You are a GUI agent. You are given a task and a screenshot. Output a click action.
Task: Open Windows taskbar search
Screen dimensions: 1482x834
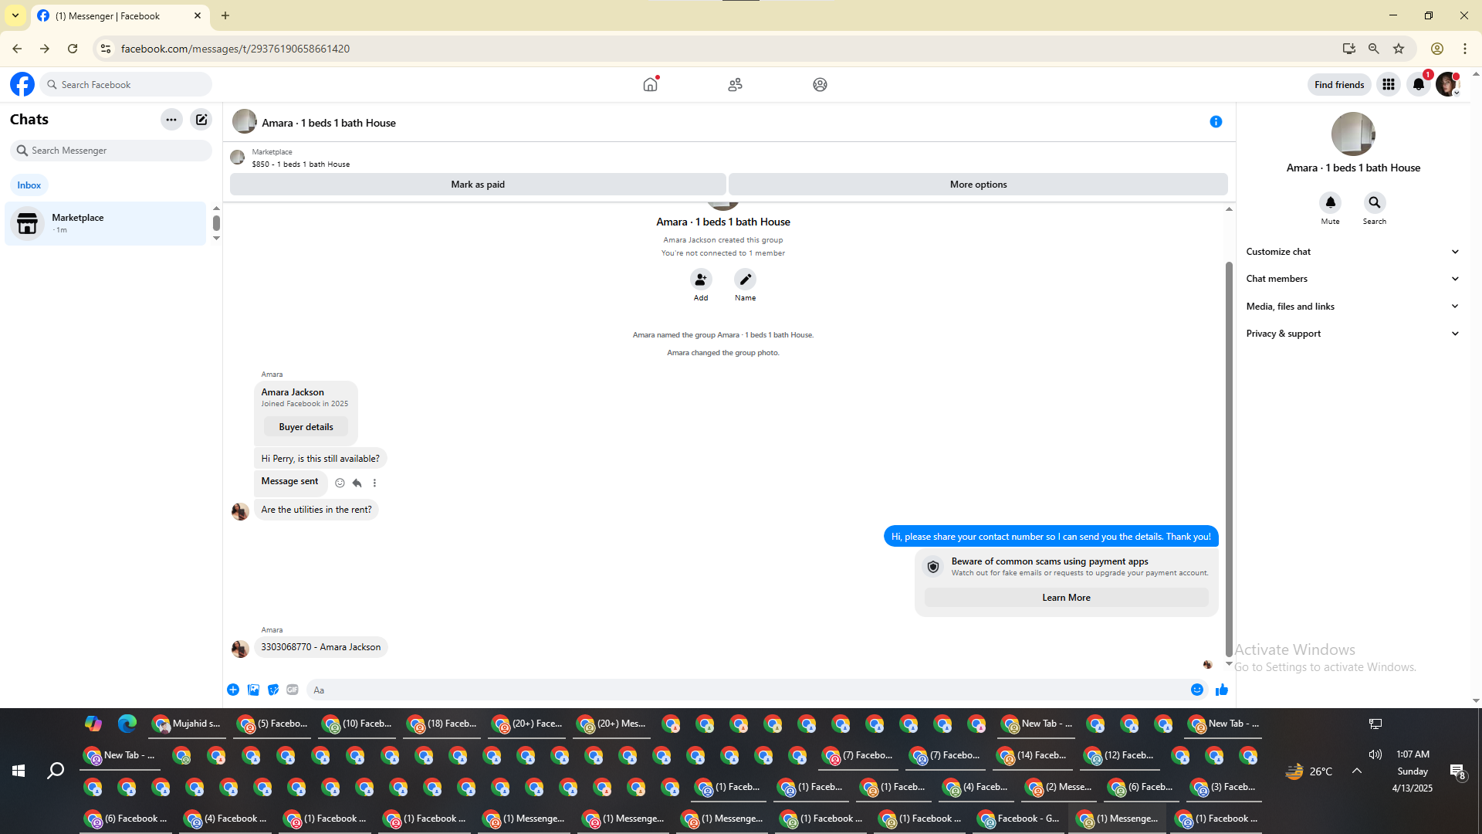56,771
